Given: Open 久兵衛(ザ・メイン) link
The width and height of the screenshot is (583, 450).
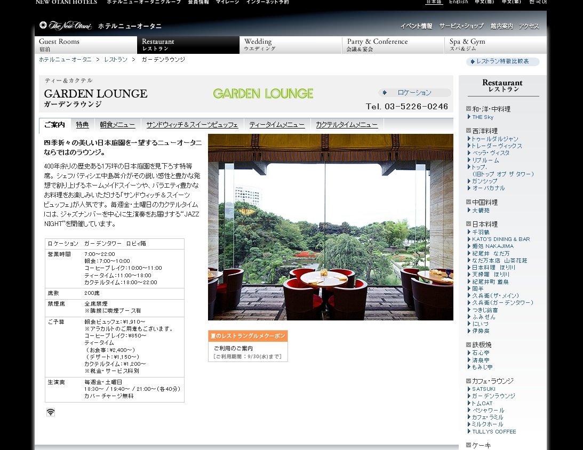Looking at the screenshot, I should tap(495, 296).
